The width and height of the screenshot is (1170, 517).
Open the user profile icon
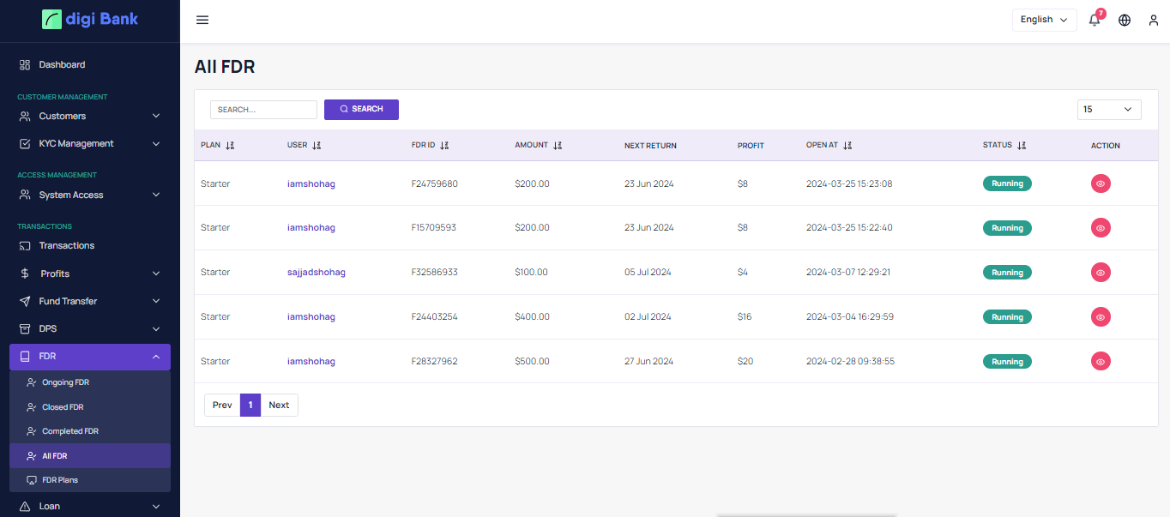click(x=1154, y=21)
